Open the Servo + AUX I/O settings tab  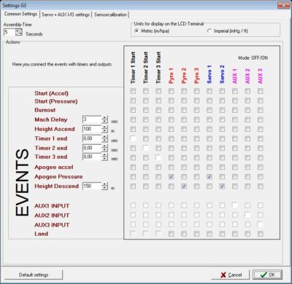pos(66,15)
